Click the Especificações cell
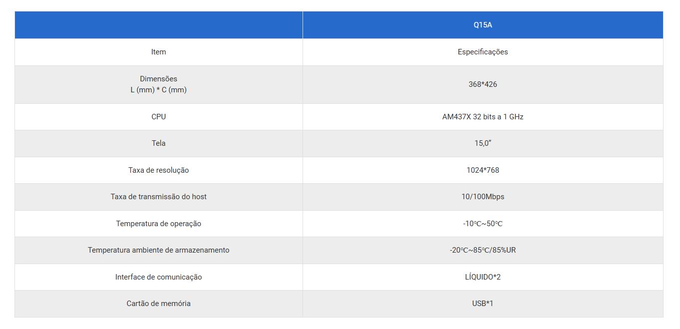 482,52
